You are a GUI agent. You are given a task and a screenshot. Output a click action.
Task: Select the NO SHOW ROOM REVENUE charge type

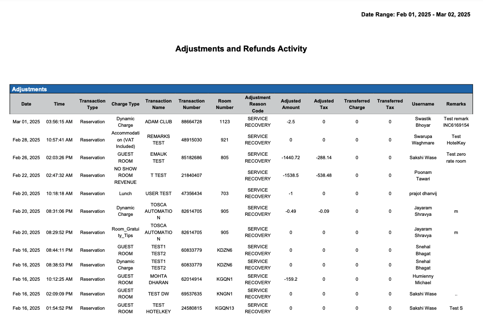coord(125,176)
